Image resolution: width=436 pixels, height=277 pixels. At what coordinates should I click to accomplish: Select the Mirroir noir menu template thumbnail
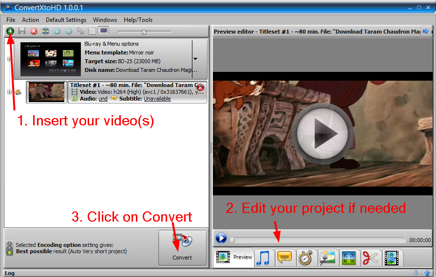(x=51, y=59)
